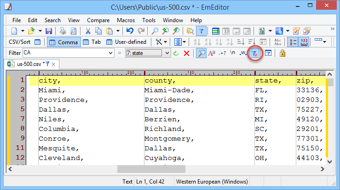Viewport: 340px width, 190px height.
Task: Open the Compare menu
Action: 98,20
